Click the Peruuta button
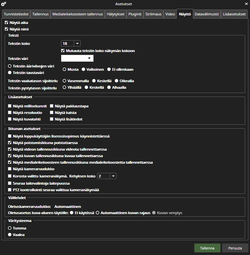Image resolution: width=250 pixels, height=255 pixels. (x=235, y=248)
